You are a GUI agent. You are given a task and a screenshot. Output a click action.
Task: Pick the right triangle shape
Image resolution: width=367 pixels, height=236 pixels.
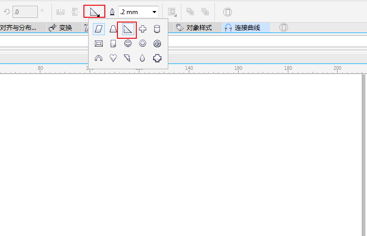tap(127, 30)
